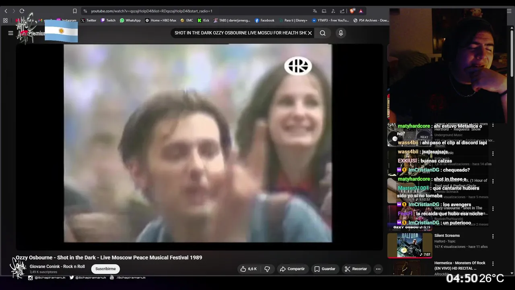The width and height of the screenshot is (515, 290).
Task: Open the Para ti | Disney+ bookmark
Action: click(x=293, y=20)
